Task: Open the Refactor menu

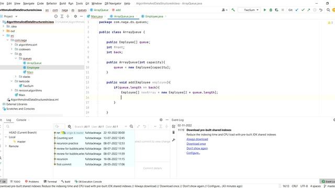Action: coord(51,4)
